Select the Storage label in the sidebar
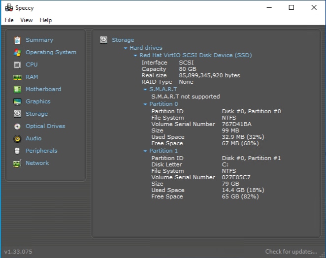 click(37, 114)
